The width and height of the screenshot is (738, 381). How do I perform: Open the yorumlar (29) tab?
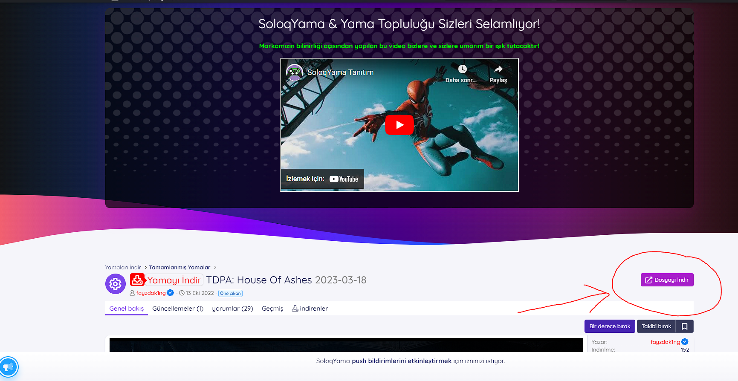232,309
